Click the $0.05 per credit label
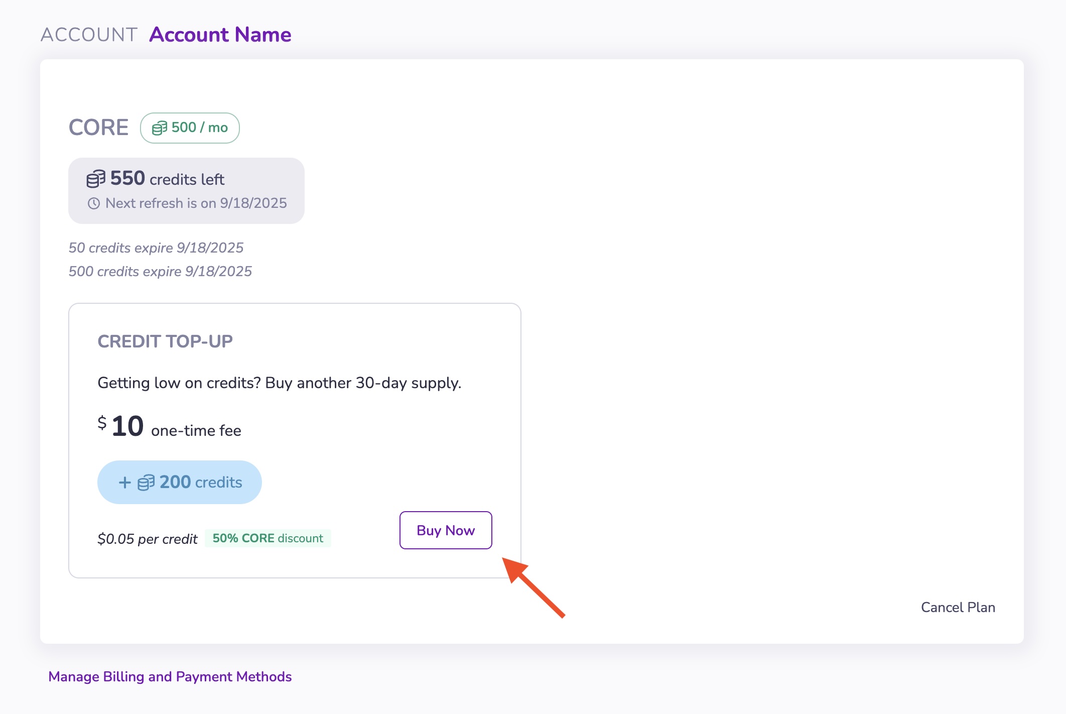 148,538
